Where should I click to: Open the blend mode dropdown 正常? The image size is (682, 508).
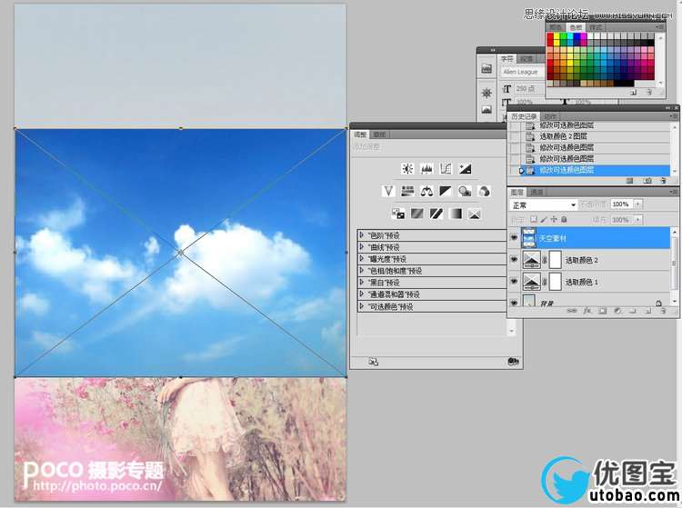544,204
